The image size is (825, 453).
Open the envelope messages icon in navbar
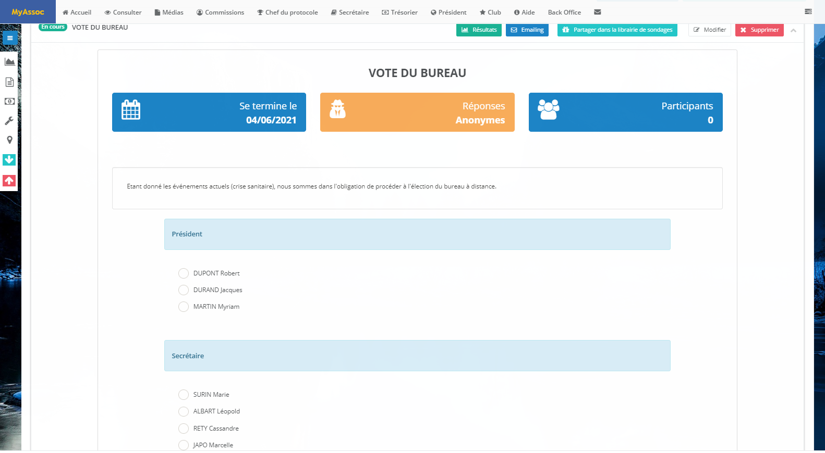click(x=598, y=12)
